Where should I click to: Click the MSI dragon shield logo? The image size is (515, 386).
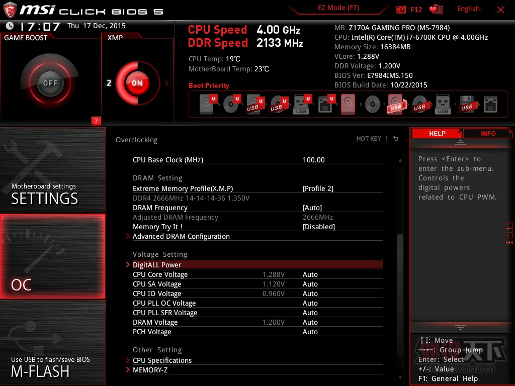10,10
